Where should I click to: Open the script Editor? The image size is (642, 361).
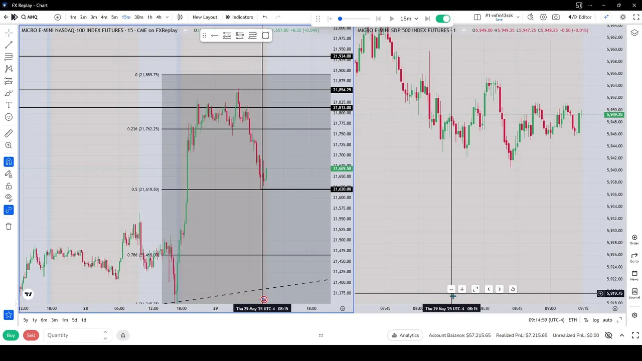(580, 17)
